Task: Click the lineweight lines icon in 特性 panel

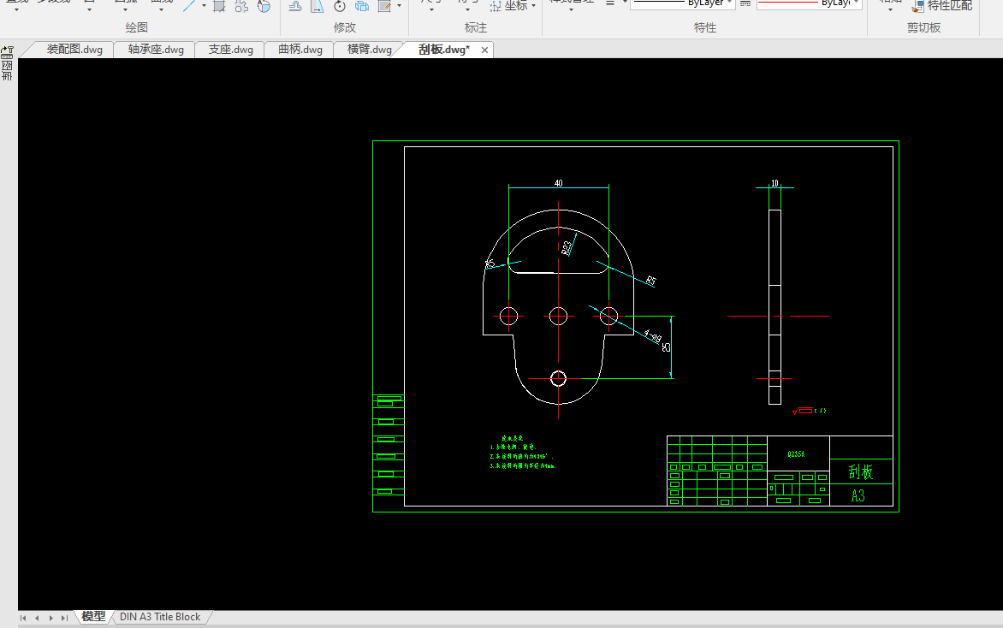Action: [610, 3]
